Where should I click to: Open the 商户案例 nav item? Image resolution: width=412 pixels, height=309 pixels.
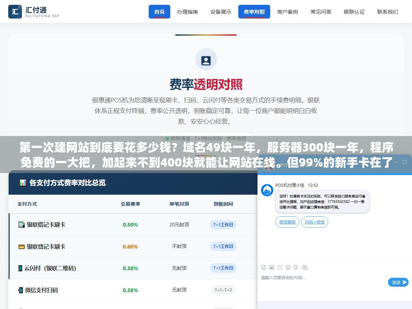287,12
